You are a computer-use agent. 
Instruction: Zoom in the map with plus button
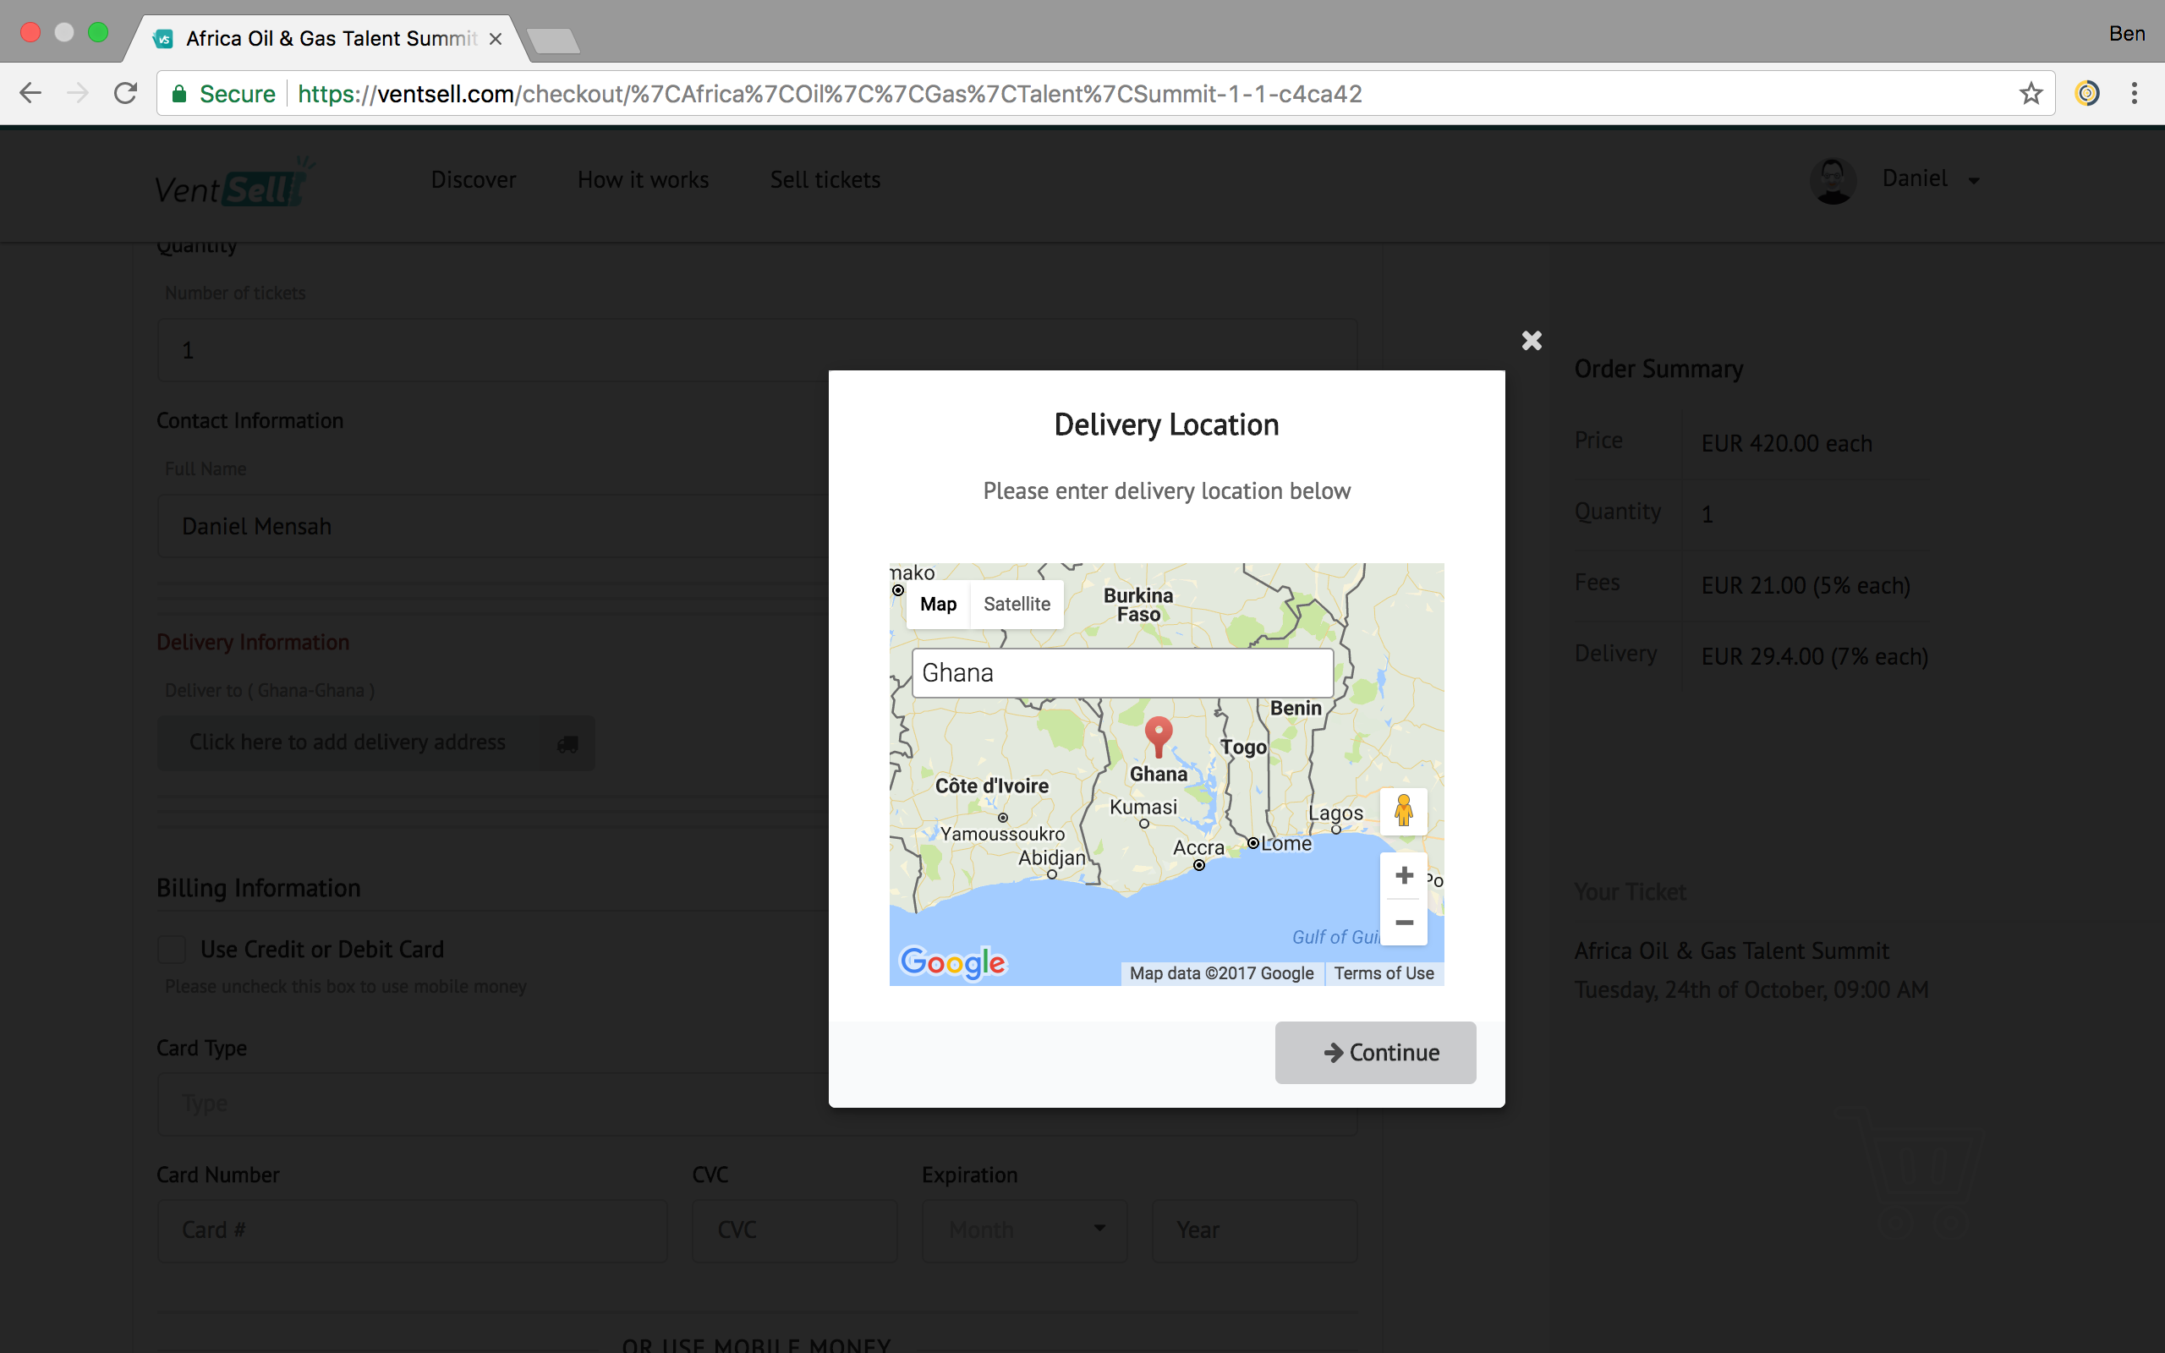tap(1404, 875)
